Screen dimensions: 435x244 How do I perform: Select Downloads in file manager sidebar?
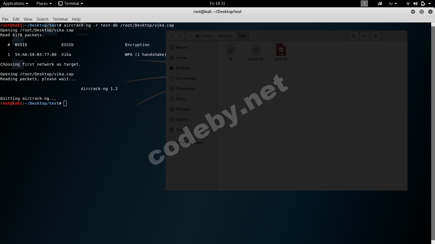coord(191,89)
